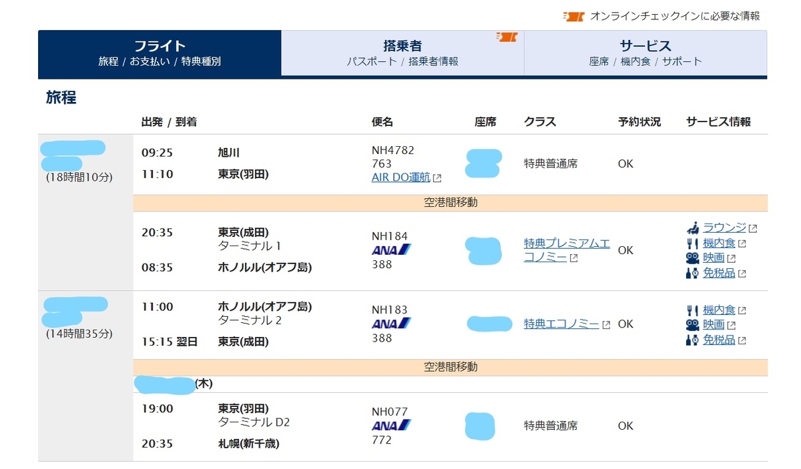Open 機内食 link for NH184
801x469 pixels.
pos(719,243)
